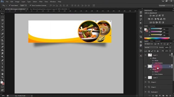Toggle Show Transform Controls checkbox
The height and width of the screenshot is (97, 174).
pos(30,5)
